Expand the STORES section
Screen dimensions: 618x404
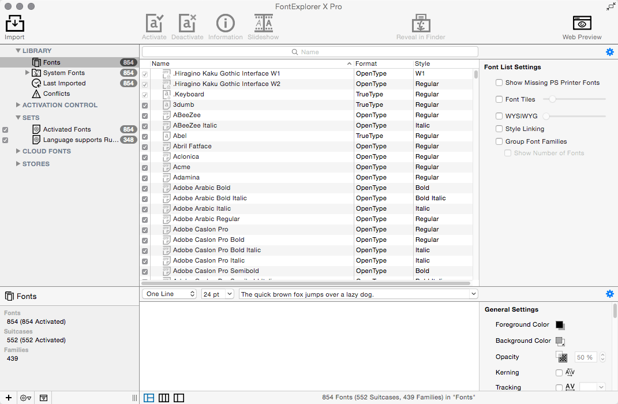(18, 163)
